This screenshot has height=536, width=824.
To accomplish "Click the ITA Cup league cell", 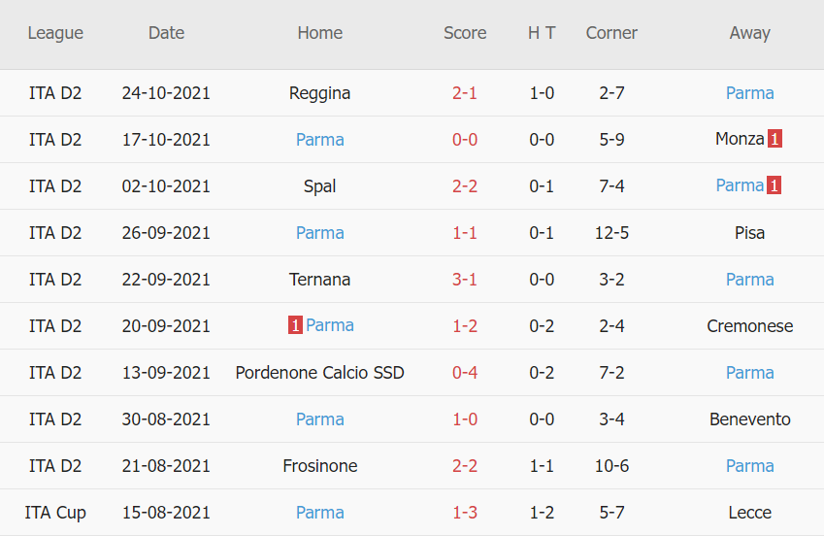I will click(x=55, y=513).
